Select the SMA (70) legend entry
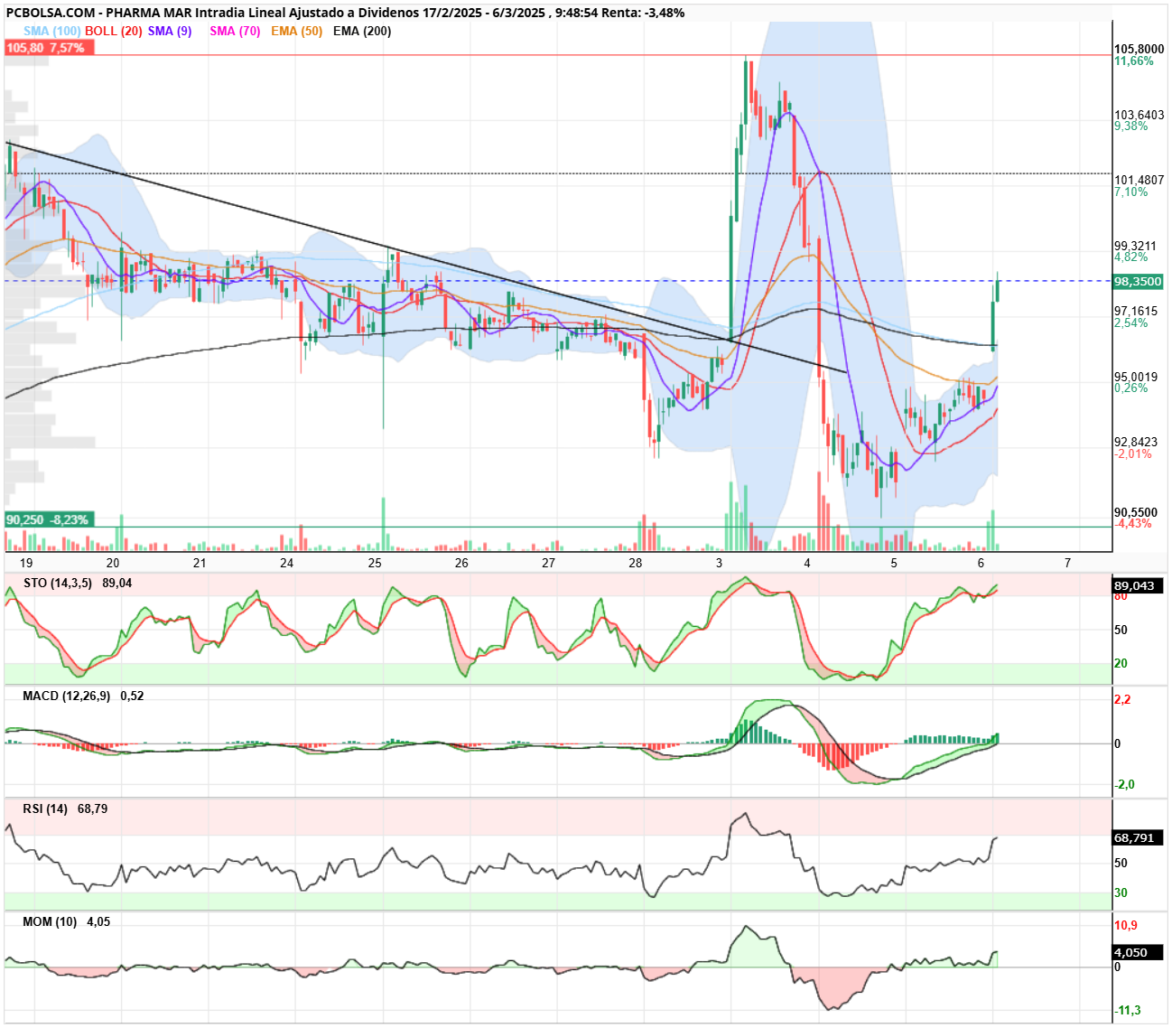 235,31
